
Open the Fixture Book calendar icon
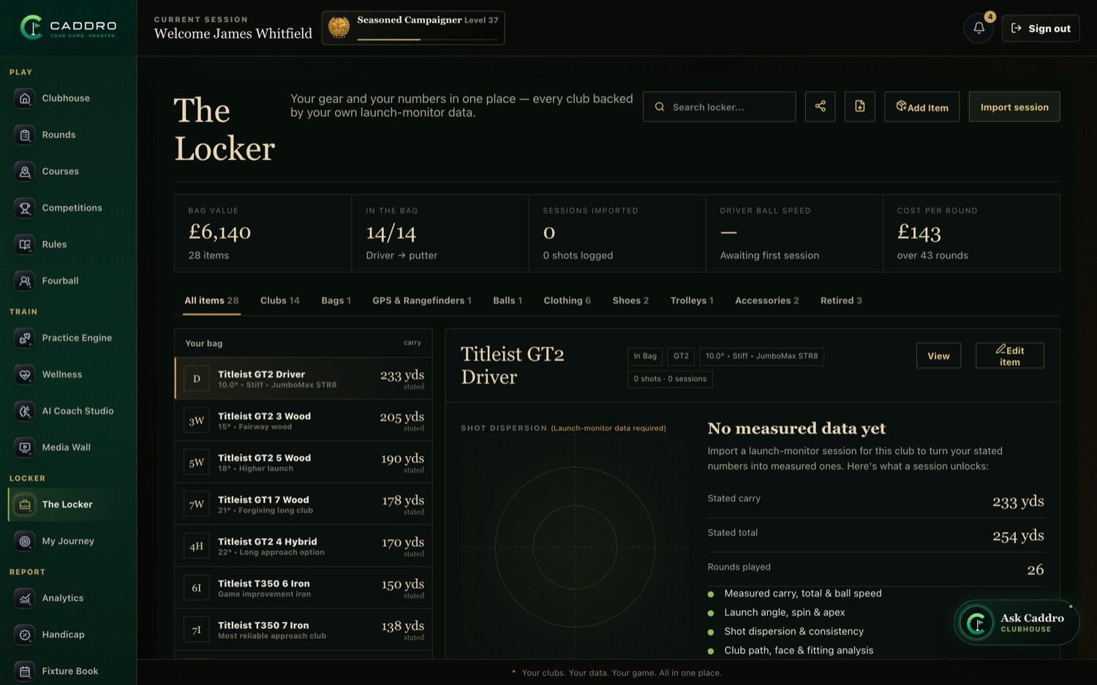(x=25, y=671)
